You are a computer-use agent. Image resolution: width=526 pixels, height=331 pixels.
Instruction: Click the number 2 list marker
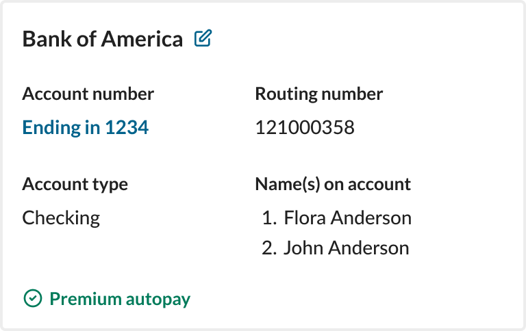[269, 248]
